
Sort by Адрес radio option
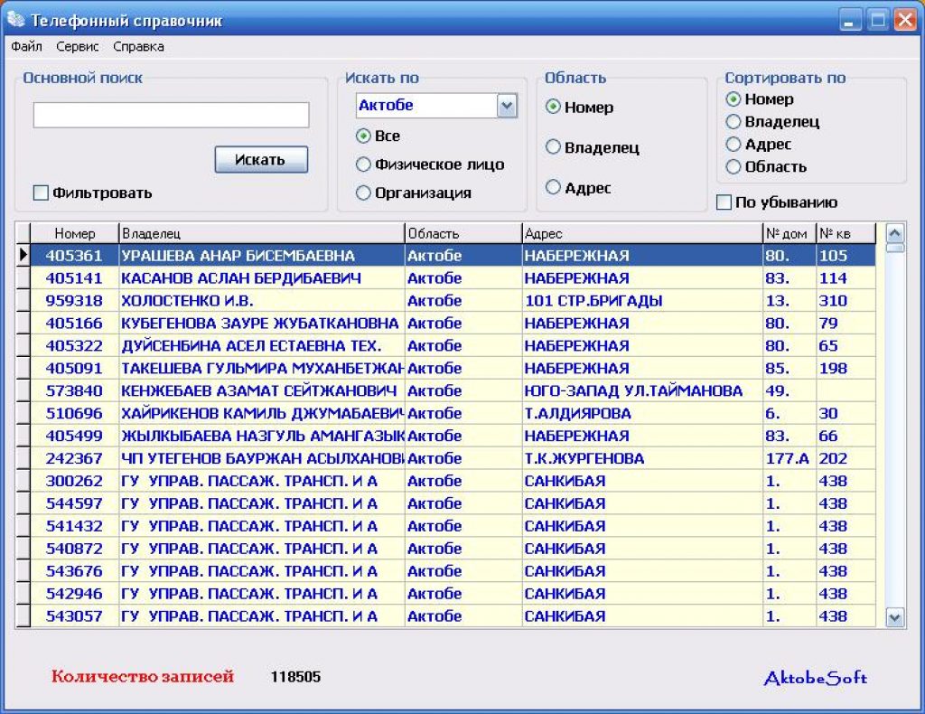pos(733,144)
